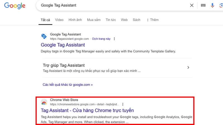Clear the search box with X
Screen dimensions: 223x125
pos(192,5)
